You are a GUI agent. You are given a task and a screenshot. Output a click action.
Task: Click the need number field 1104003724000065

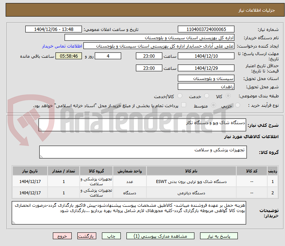206,29
